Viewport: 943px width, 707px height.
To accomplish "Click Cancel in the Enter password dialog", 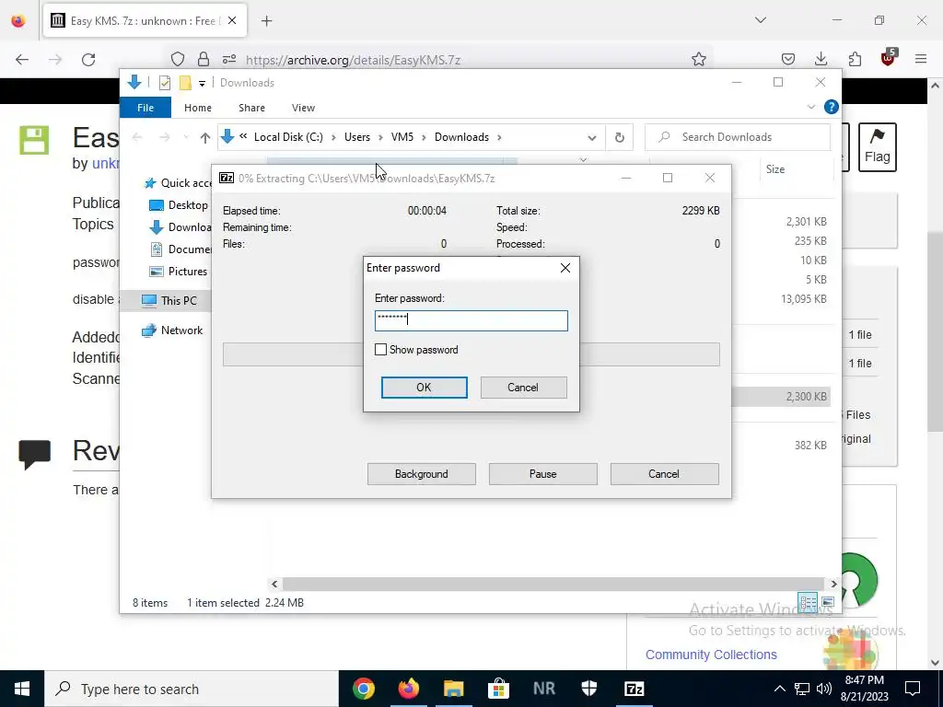I will click(523, 388).
